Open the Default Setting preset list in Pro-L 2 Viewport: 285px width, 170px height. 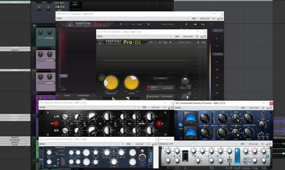[x=167, y=24]
